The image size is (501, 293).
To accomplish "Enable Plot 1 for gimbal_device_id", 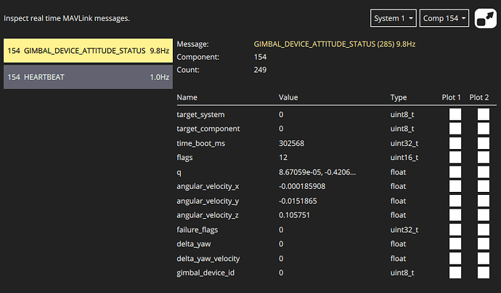I will pos(455,273).
